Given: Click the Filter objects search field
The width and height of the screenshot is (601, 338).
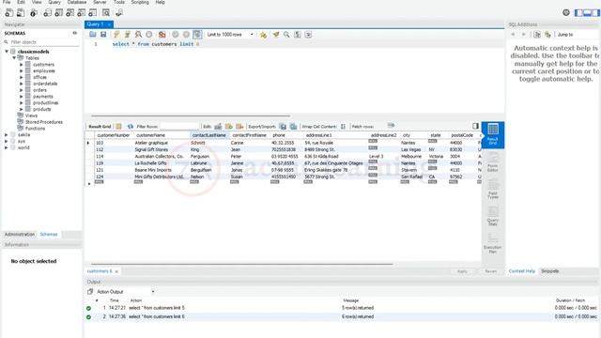Looking at the screenshot, I should click(44, 42).
